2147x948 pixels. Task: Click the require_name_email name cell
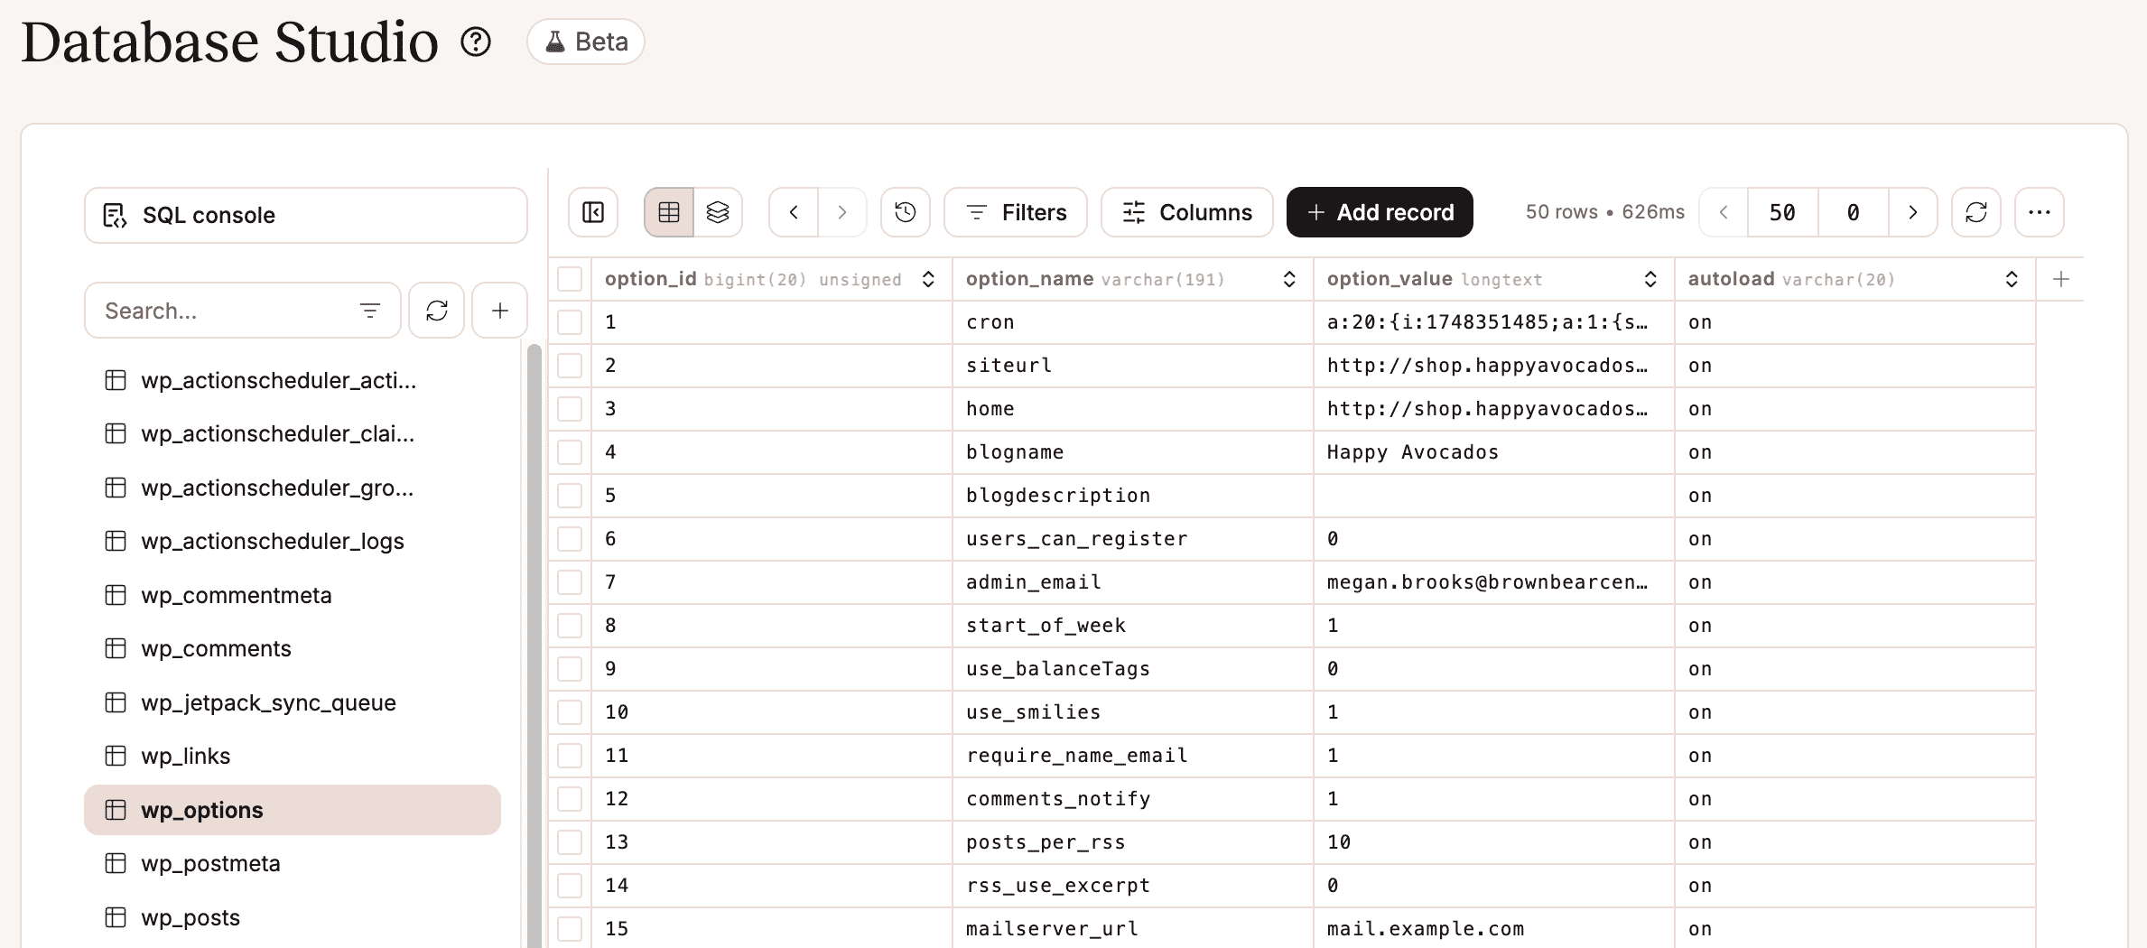click(x=1133, y=756)
